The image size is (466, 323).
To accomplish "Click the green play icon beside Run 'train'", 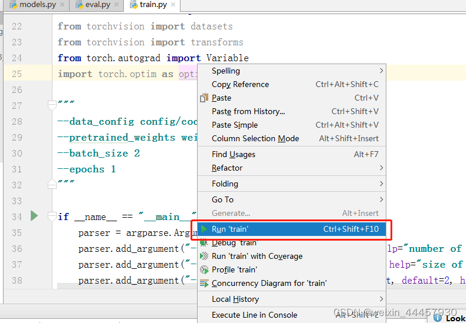I will point(204,229).
